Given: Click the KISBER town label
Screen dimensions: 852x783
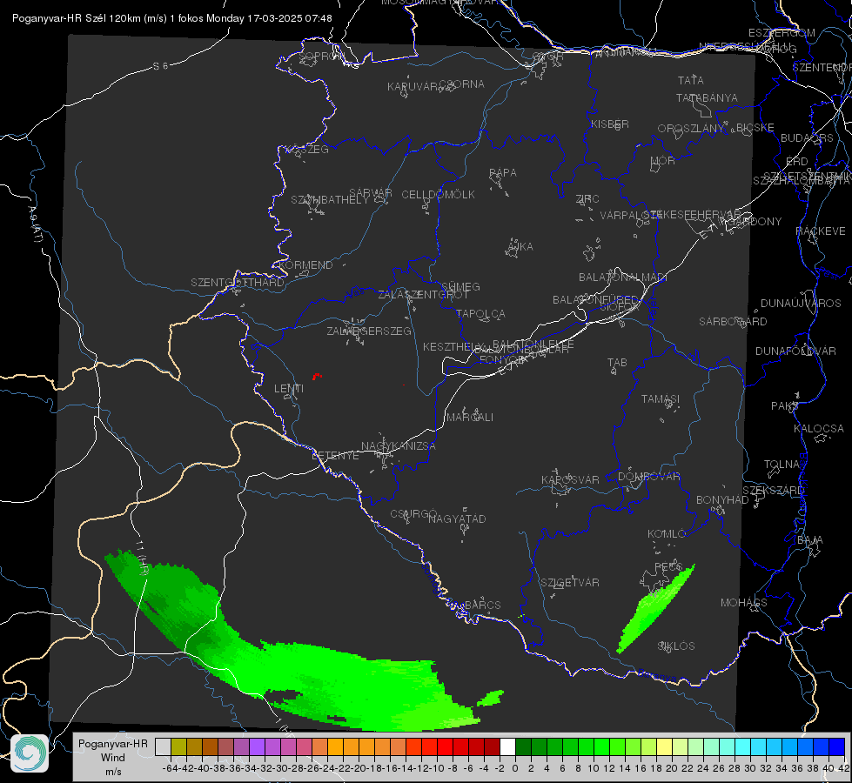Looking at the screenshot, I should pyautogui.click(x=610, y=124).
